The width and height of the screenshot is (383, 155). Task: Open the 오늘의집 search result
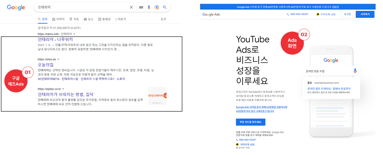[46, 64]
